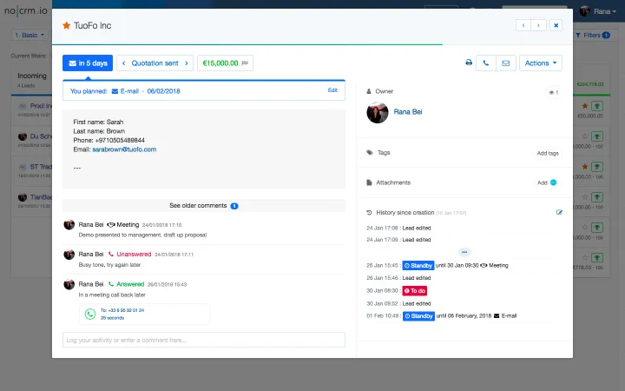The height and width of the screenshot is (391, 625).
Task: Click the planned date 06/02/2018
Action: click(x=163, y=91)
